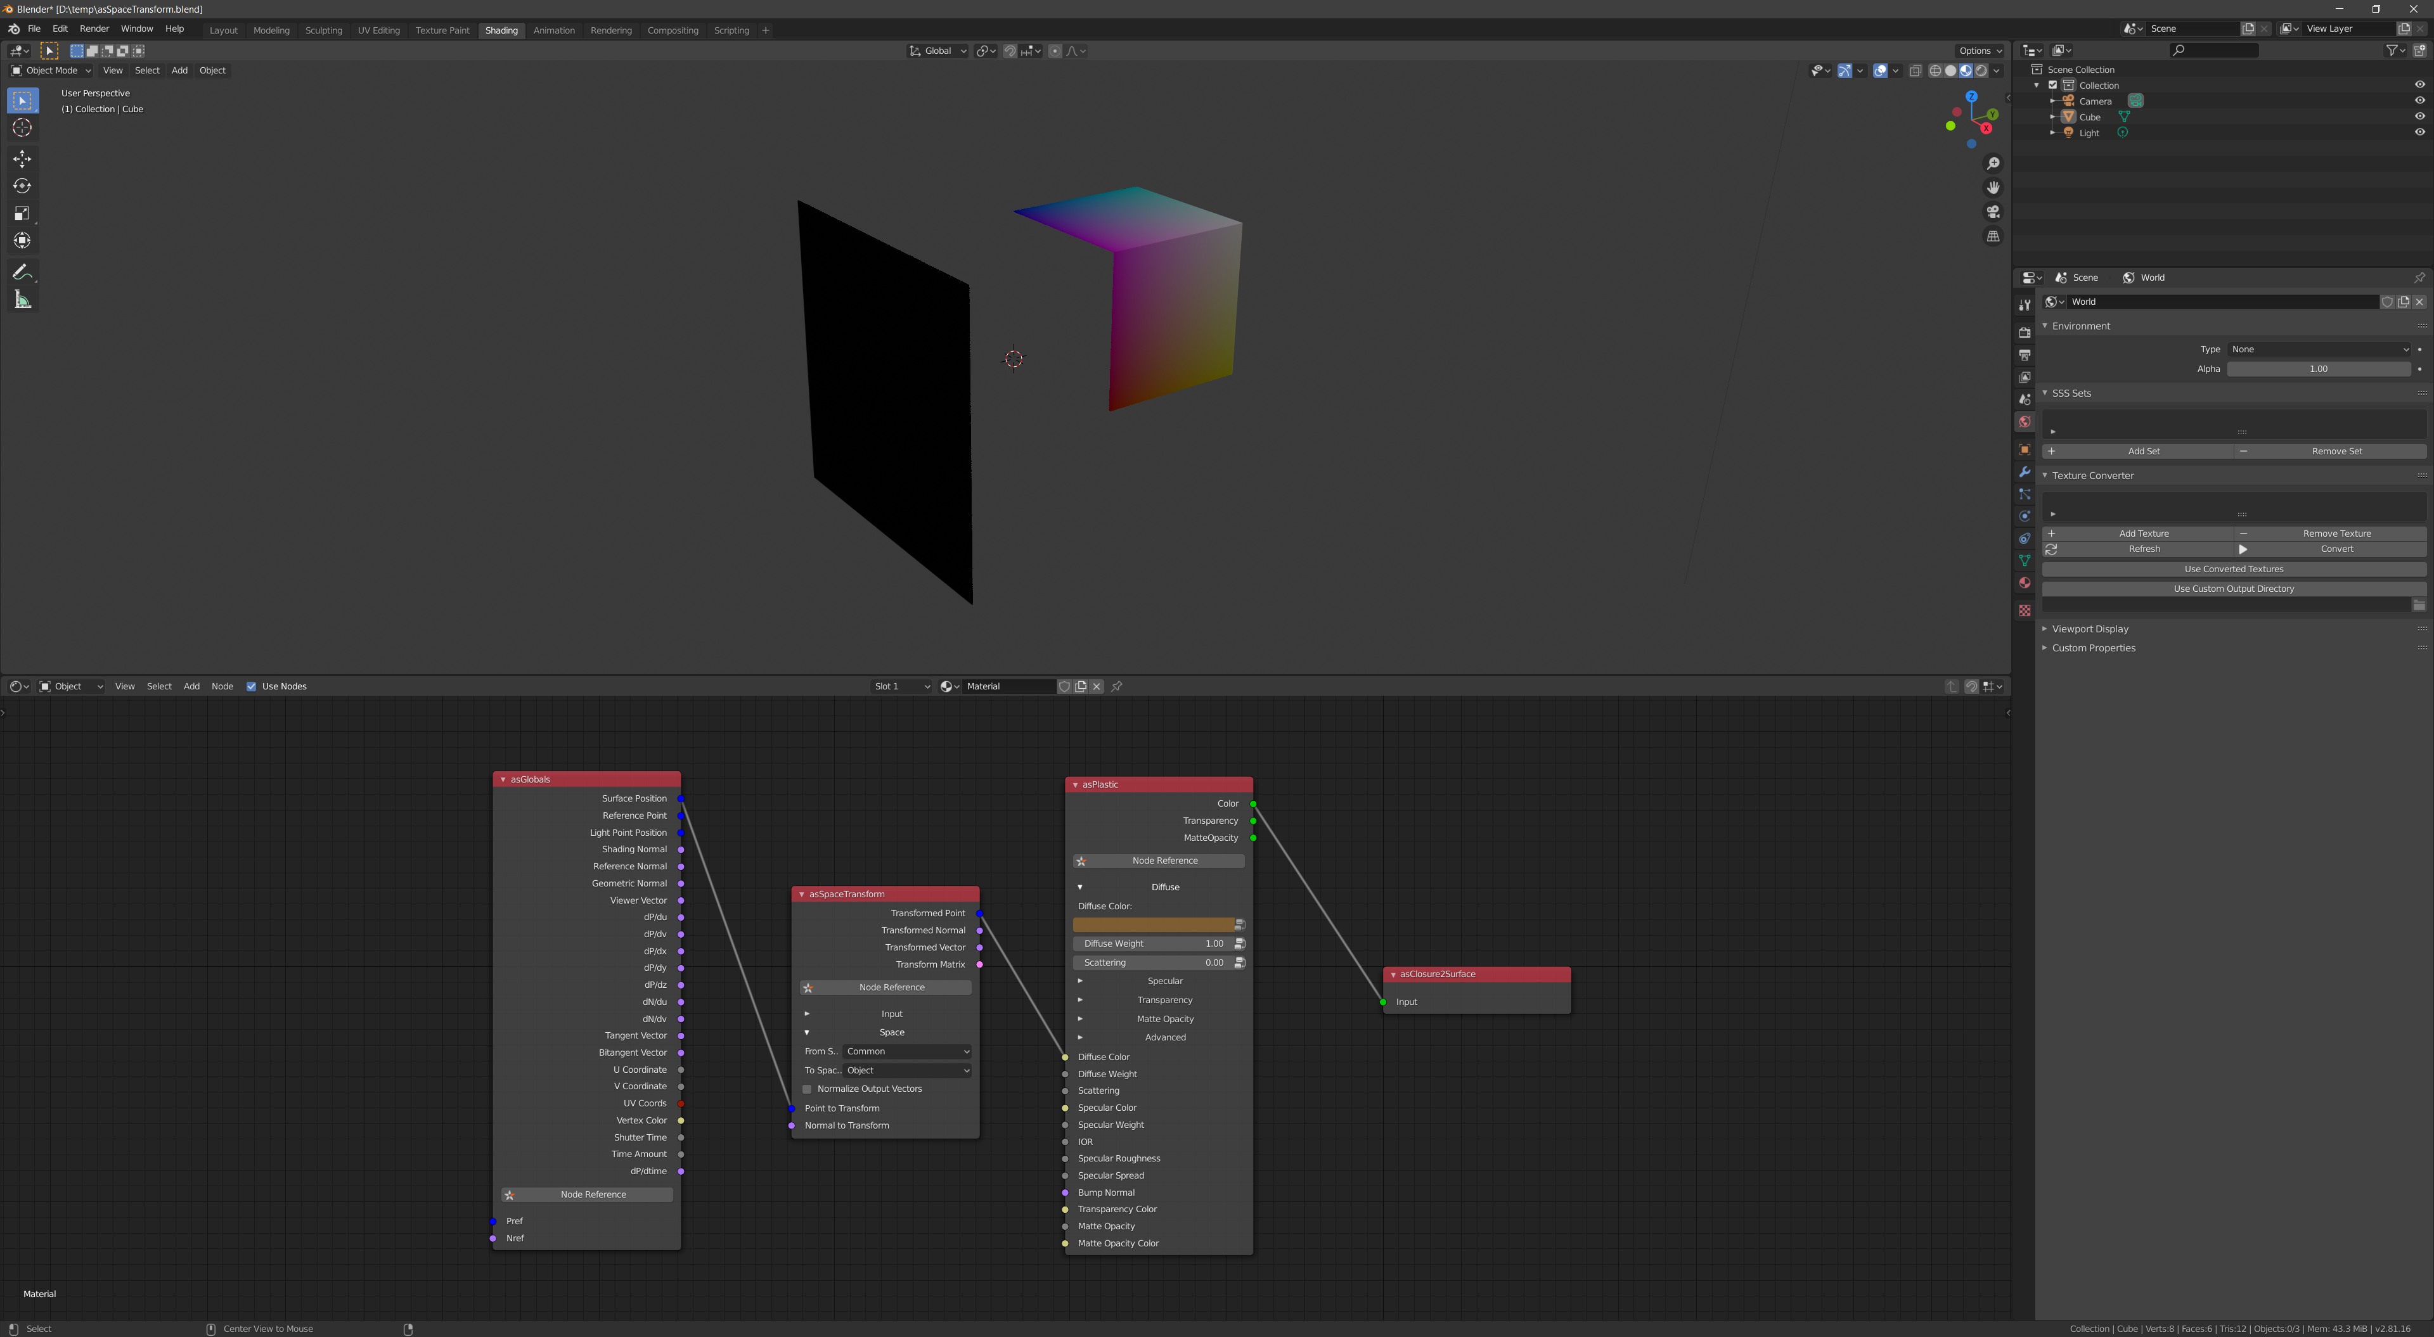Enable Normalize Output Vectors in asSpaceTransform node
Screen dimensions: 2434x1337
coord(808,1089)
